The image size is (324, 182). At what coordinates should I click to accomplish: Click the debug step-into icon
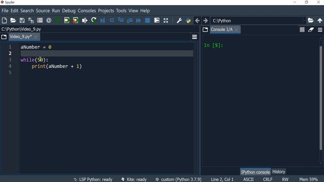[x=121, y=20]
